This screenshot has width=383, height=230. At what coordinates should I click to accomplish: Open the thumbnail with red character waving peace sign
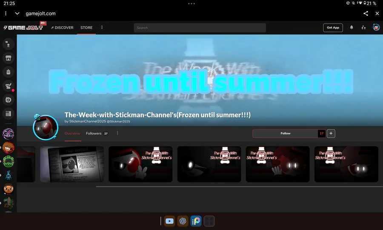click(x=140, y=164)
